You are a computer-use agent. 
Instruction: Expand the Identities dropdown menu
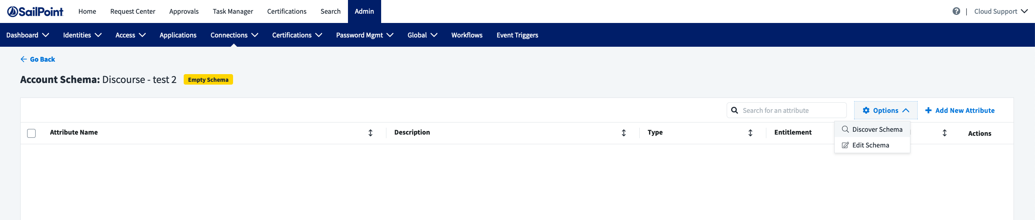(x=82, y=35)
